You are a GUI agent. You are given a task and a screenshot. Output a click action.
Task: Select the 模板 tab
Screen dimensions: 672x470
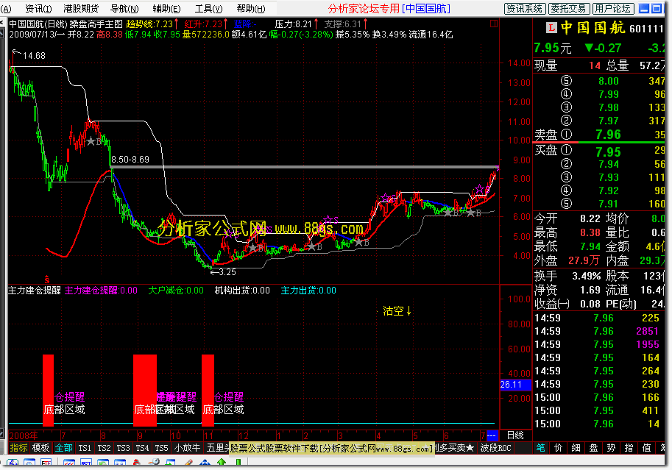(40, 448)
